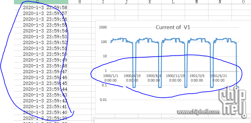Click the www.chiphell.com watermark text

point(198,112)
